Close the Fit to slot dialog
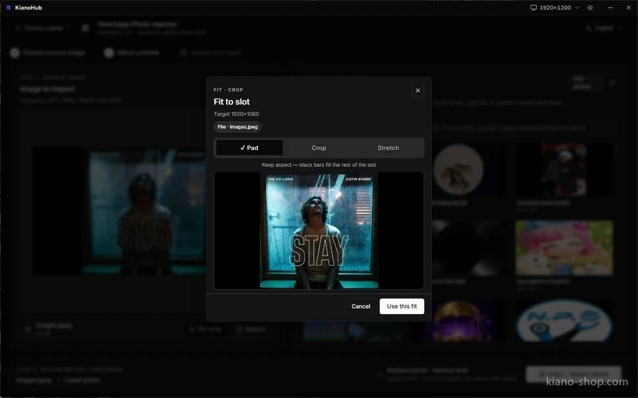This screenshot has height=398, width=638. 417,90
